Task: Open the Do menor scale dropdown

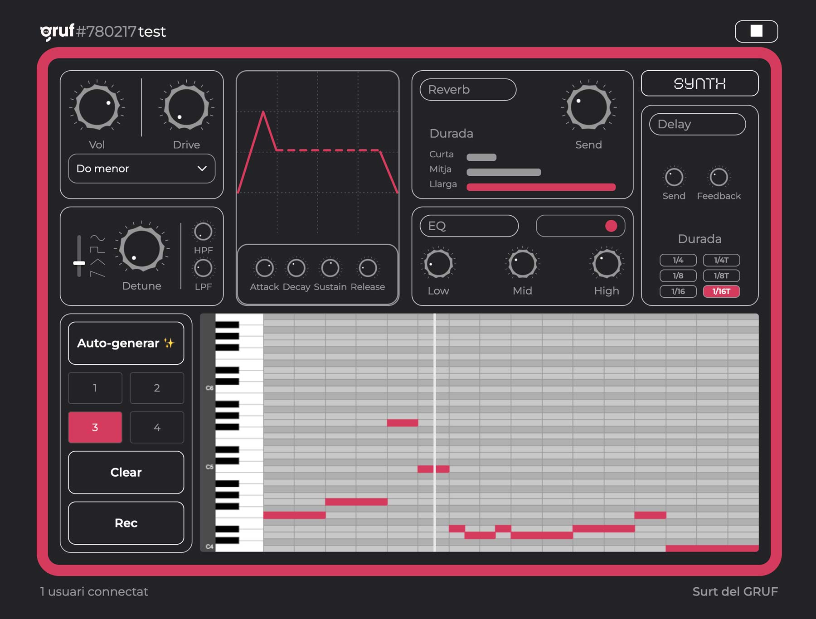Action: pos(141,169)
